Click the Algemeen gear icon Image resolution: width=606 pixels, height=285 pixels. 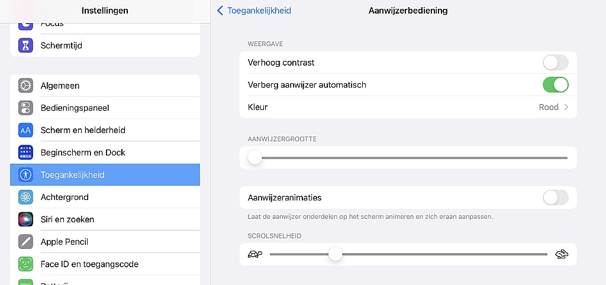point(25,86)
